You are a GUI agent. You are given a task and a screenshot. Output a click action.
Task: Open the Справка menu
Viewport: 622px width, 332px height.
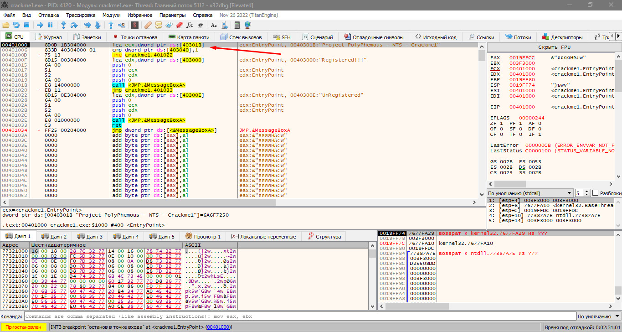click(x=203, y=15)
